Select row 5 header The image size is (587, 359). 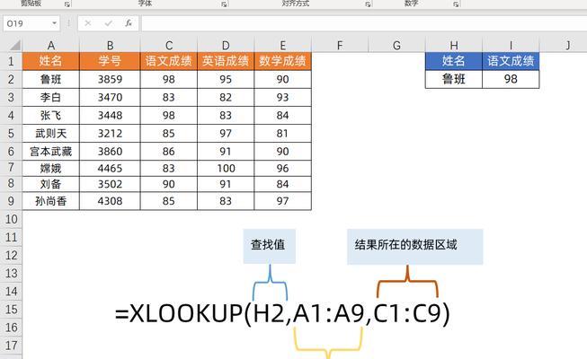pos(11,133)
